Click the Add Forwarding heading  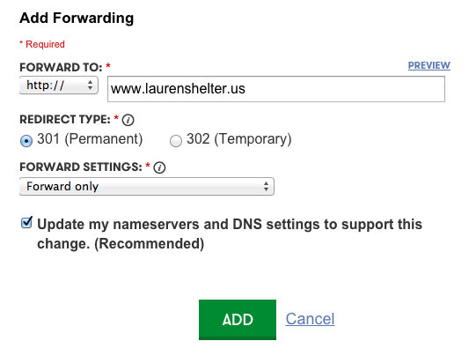point(77,18)
